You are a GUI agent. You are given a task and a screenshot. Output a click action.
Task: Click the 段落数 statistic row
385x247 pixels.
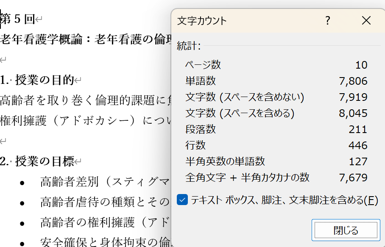click(x=201, y=129)
